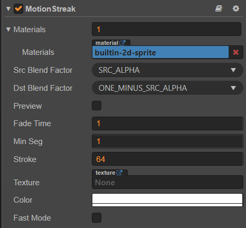Enable the Fast Mode checkbox
This screenshot has width=246, height=228.
[97, 217]
